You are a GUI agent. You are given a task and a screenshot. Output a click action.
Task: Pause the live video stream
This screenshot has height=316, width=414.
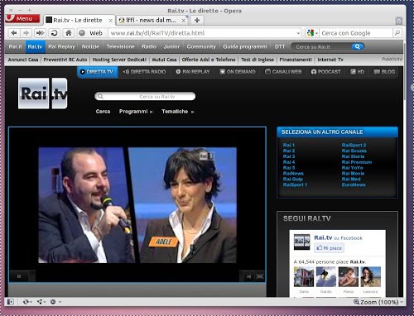pyautogui.click(x=19, y=276)
